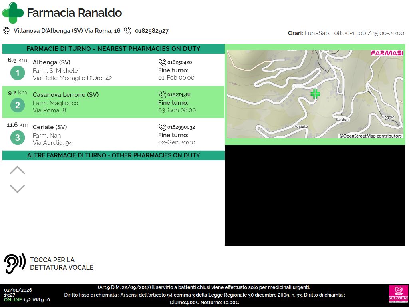
Task: Select number 1 badge for Albenga pharmacy
Action: (18, 73)
